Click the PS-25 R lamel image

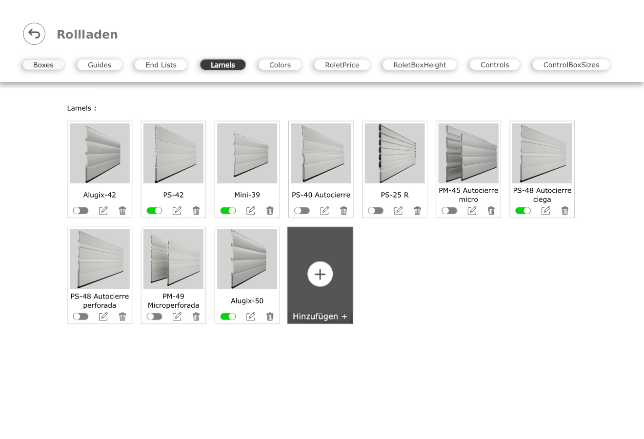(395, 153)
